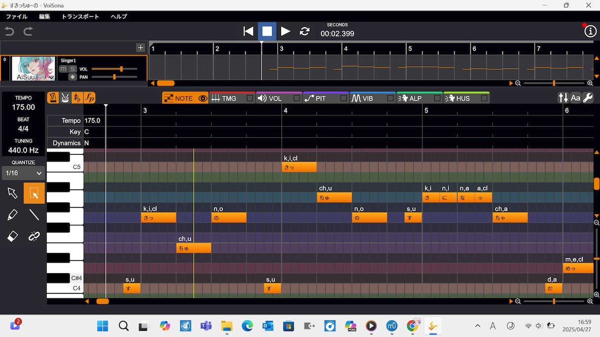
Task: Enable the VIB tab checkbox
Action: point(390,98)
